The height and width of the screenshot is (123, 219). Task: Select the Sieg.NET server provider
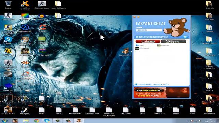click(173, 41)
